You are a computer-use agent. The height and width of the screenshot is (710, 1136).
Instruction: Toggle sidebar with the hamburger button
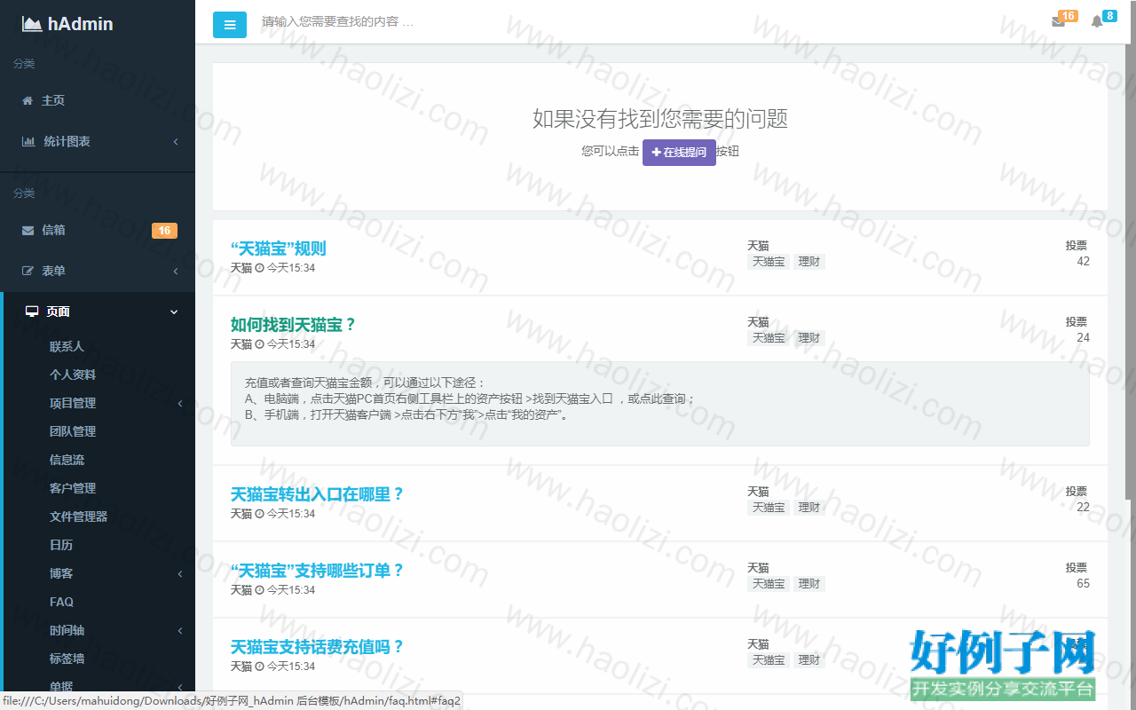pyautogui.click(x=230, y=25)
